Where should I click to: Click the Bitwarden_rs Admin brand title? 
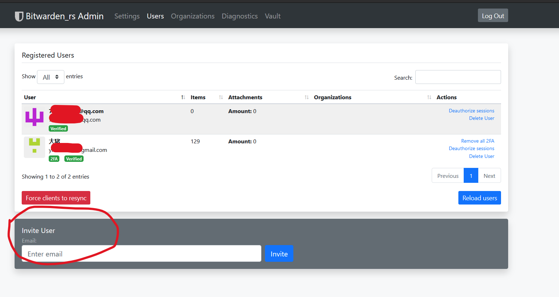65,16
